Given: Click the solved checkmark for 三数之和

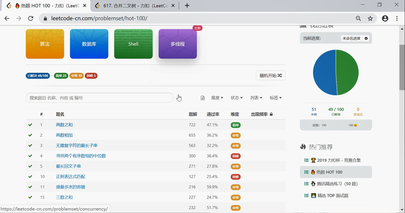Looking at the screenshot, I should [30, 197].
